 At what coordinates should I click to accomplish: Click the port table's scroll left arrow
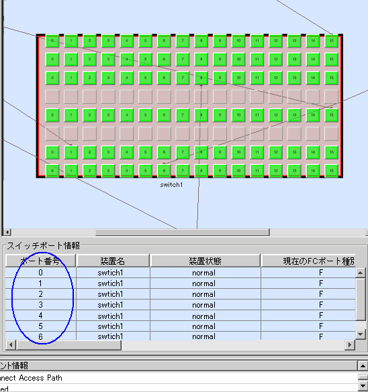(x=11, y=345)
